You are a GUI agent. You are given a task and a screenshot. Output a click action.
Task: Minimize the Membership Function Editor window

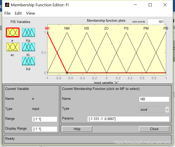[135, 5]
